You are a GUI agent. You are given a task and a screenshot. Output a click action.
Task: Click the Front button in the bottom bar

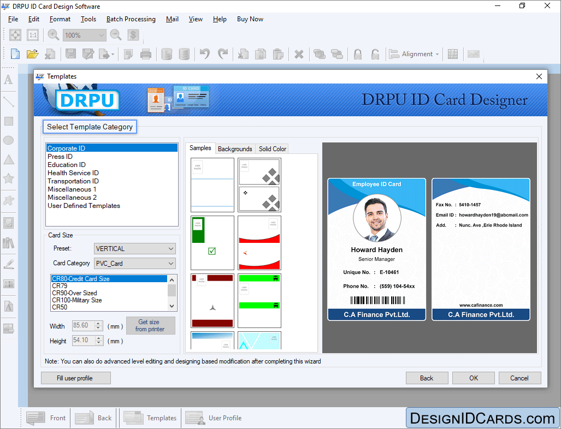46,418
